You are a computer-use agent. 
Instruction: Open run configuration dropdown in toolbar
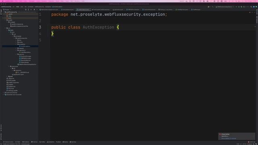click(x=225, y=7)
